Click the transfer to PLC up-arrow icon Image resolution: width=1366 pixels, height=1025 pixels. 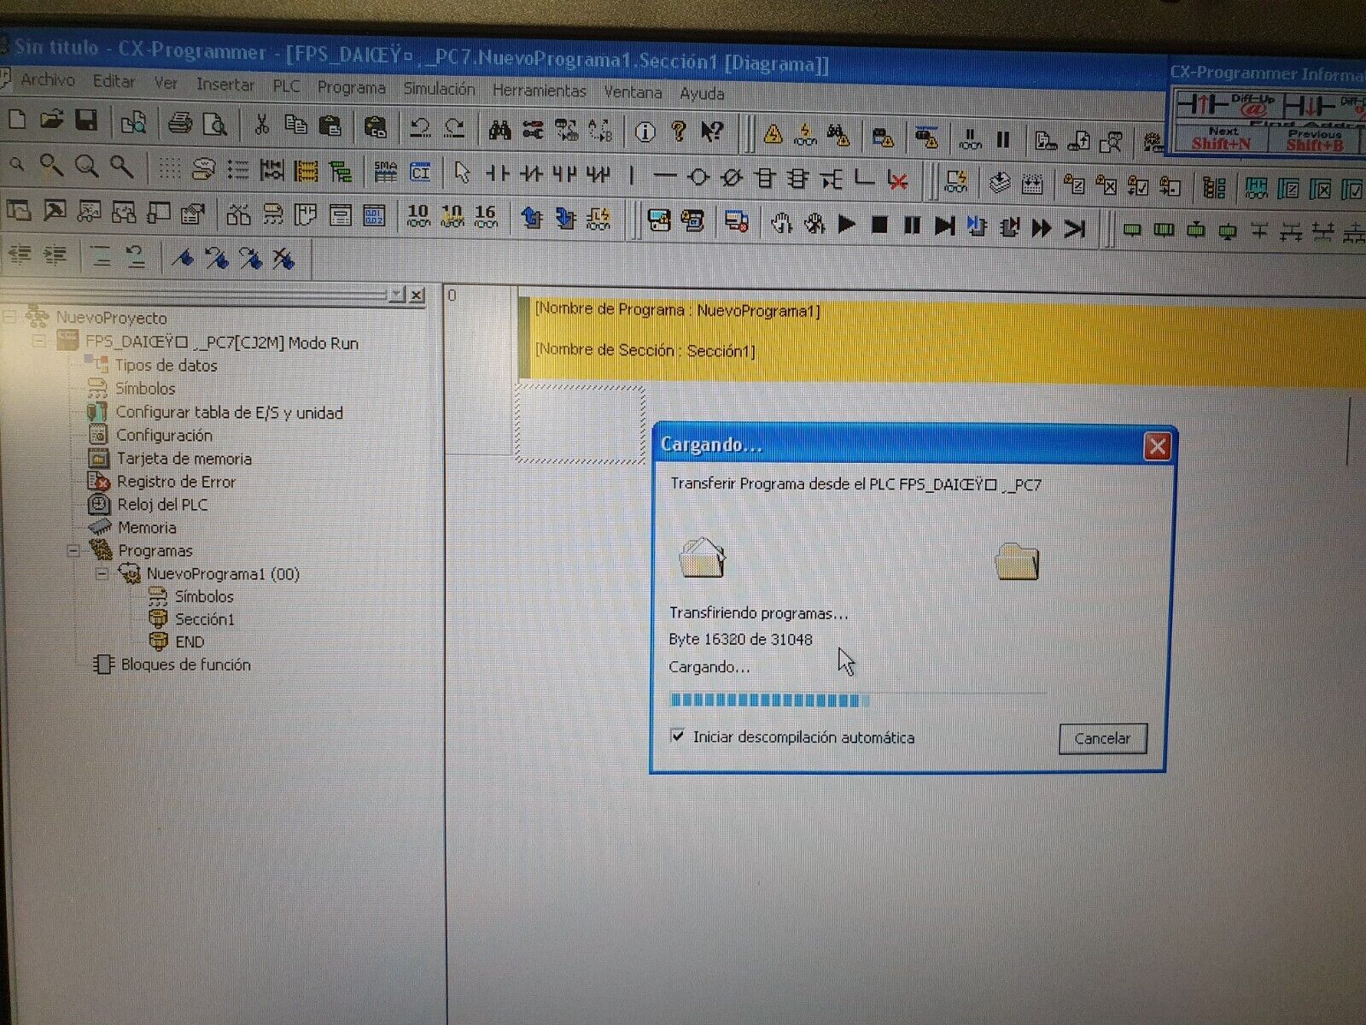532,219
